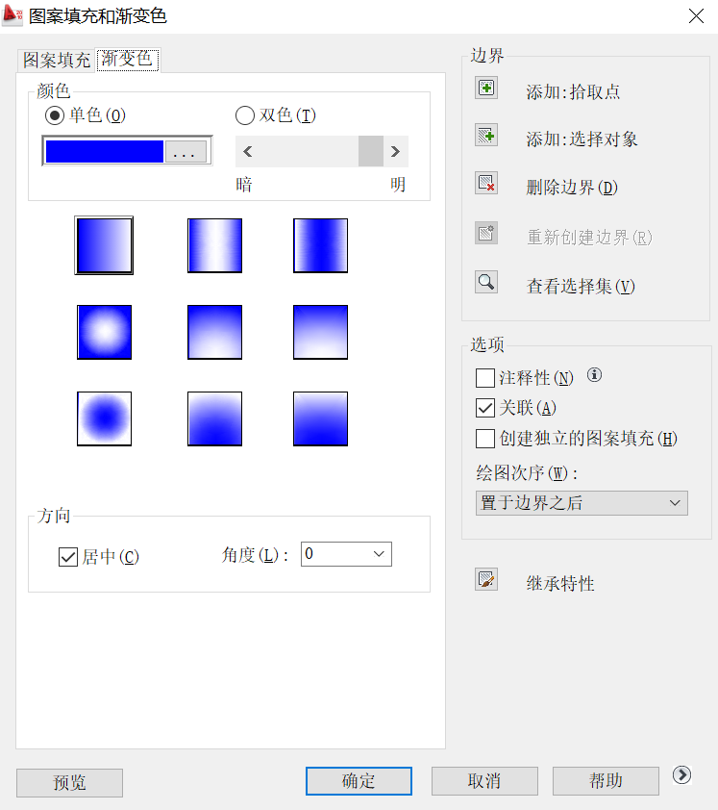
Task: Open the draw order (绘图次序) dropdown
Action: [582, 503]
